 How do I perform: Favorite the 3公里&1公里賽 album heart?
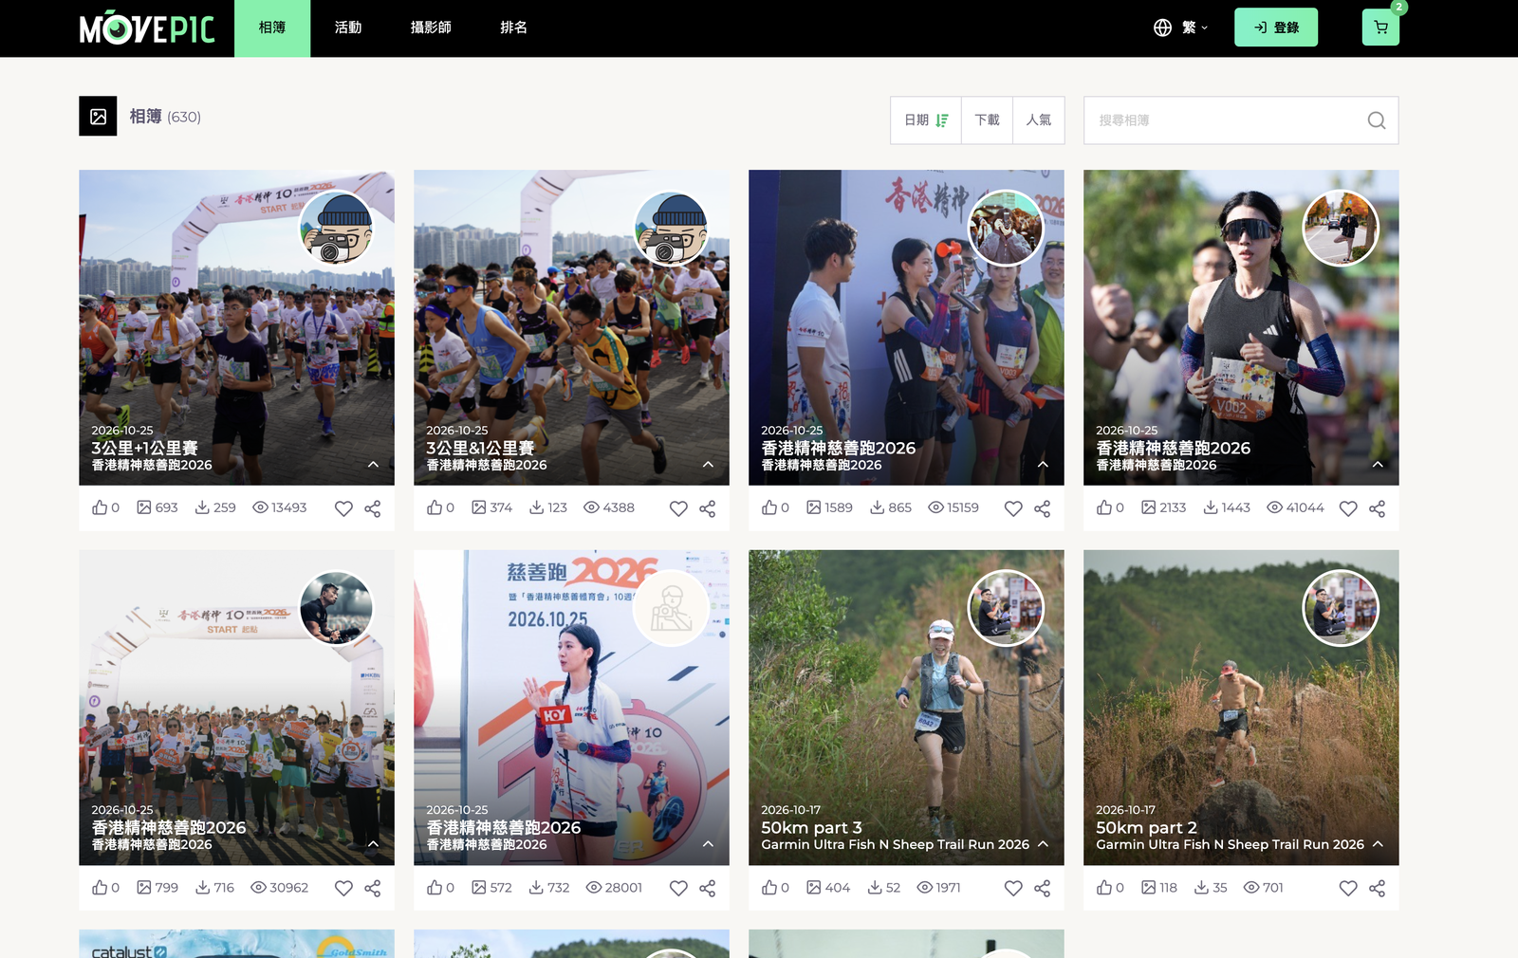pyautogui.click(x=678, y=508)
